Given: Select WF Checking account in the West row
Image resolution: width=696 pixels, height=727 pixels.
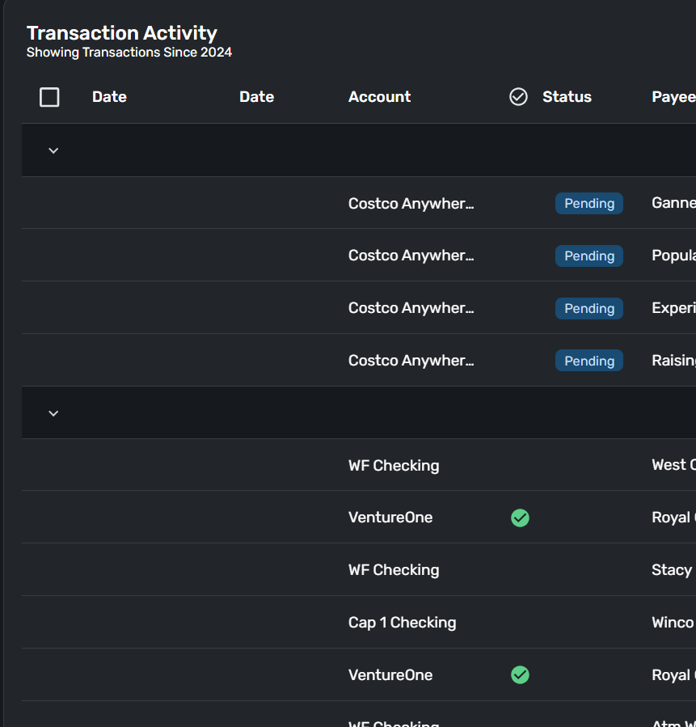Looking at the screenshot, I should point(394,466).
